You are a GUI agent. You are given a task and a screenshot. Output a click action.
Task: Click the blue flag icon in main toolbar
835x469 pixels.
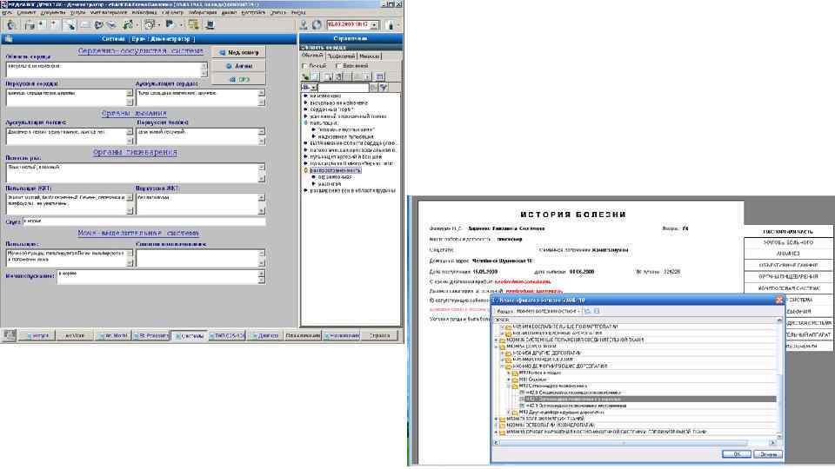[x=170, y=24]
